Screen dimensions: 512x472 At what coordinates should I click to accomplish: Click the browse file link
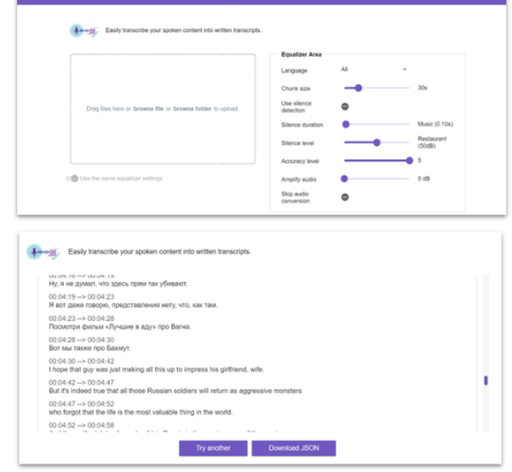(148, 109)
